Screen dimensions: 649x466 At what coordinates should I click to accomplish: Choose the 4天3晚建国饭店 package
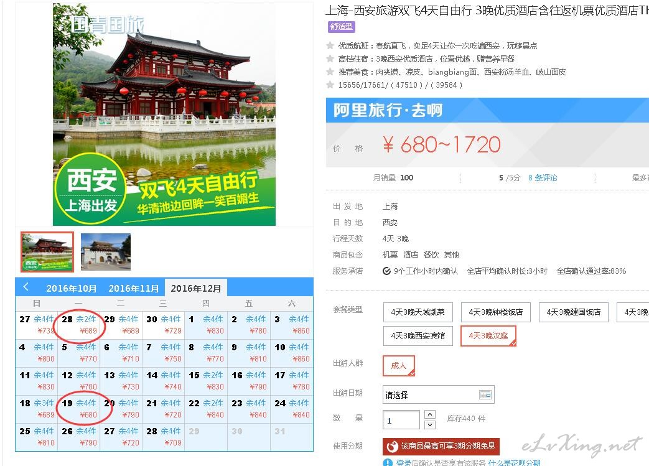(573, 312)
